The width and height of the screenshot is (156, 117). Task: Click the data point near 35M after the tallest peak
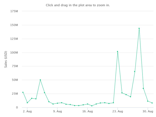click(x=143, y=88)
